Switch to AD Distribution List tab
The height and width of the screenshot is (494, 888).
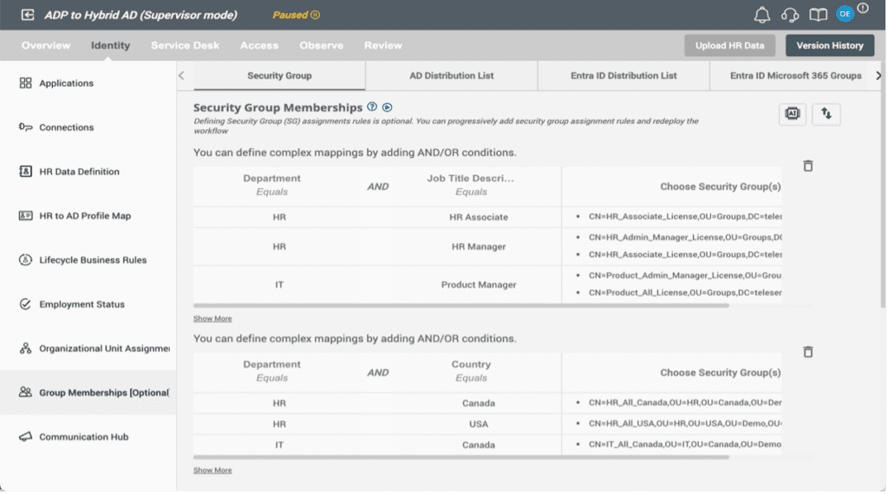coord(451,75)
